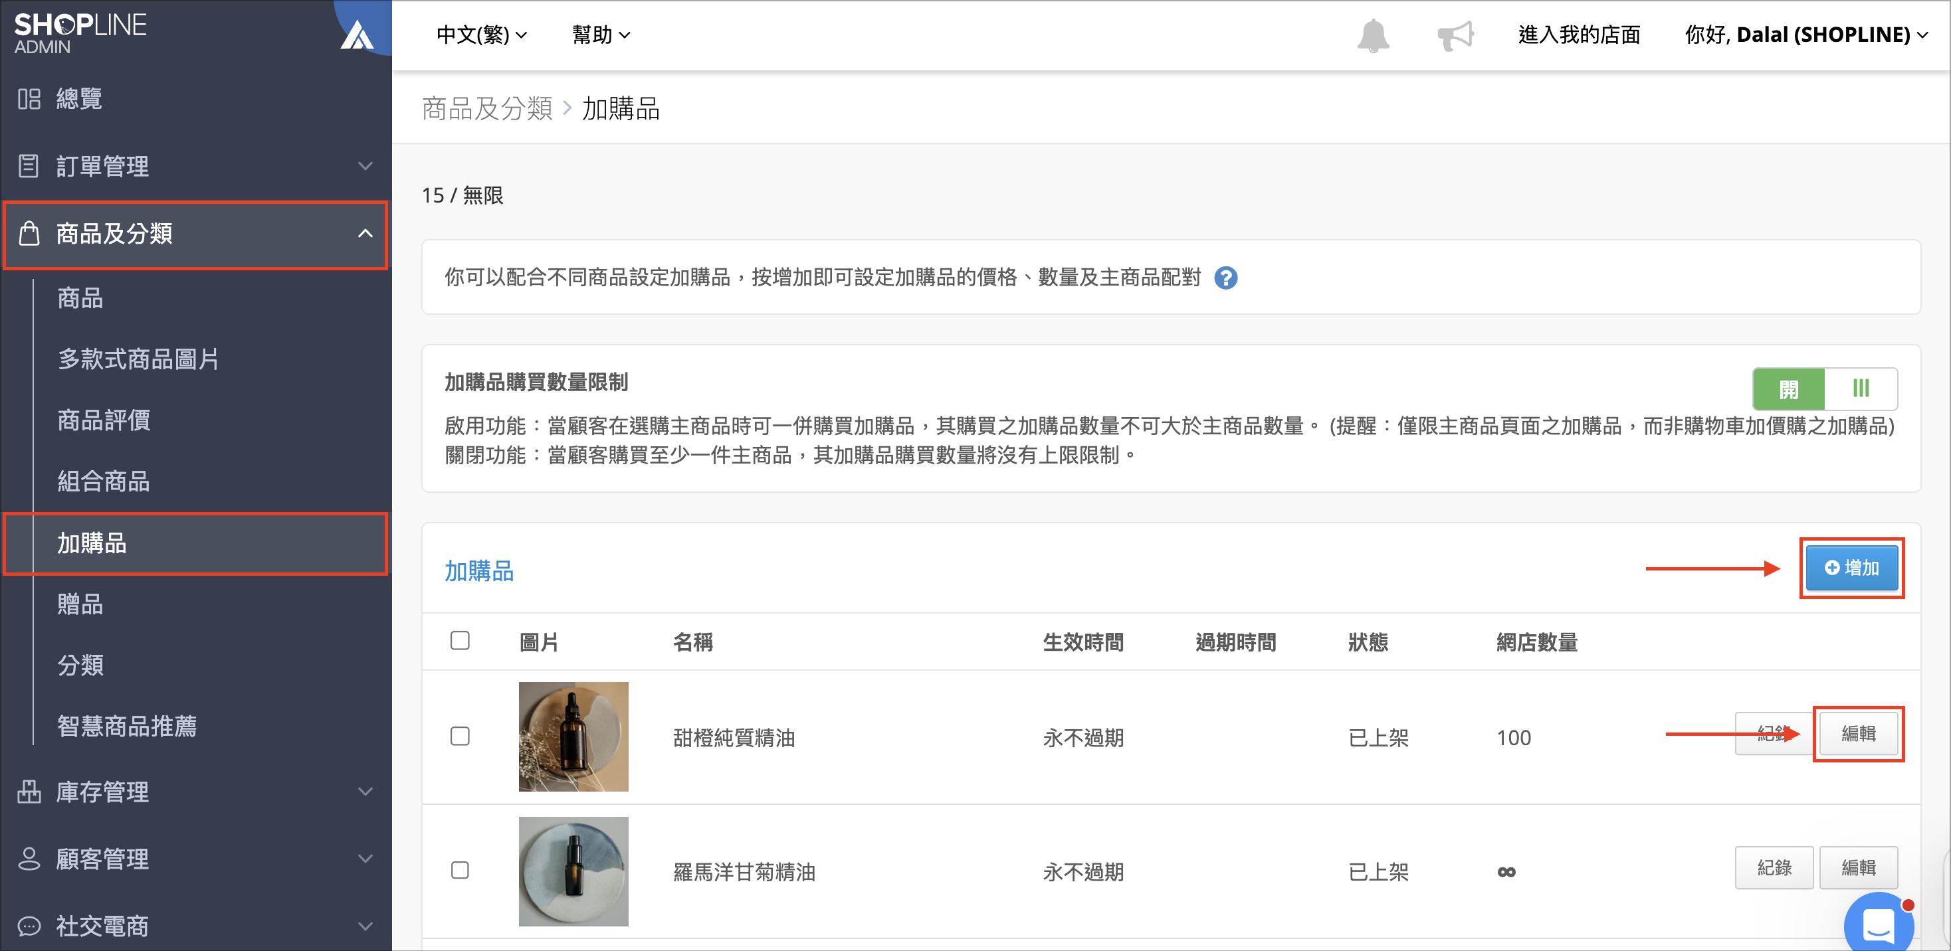Image resolution: width=1951 pixels, height=951 pixels.
Task: Expand the 社交電商 sidebar section
Action: coord(196,925)
